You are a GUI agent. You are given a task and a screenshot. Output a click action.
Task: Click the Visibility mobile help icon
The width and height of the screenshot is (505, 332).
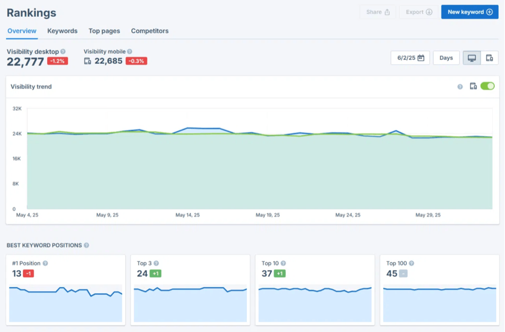(x=130, y=51)
